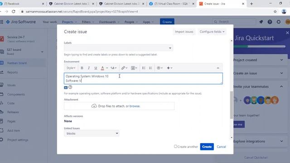Click the blue Create button in dialog

click(x=207, y=147)
